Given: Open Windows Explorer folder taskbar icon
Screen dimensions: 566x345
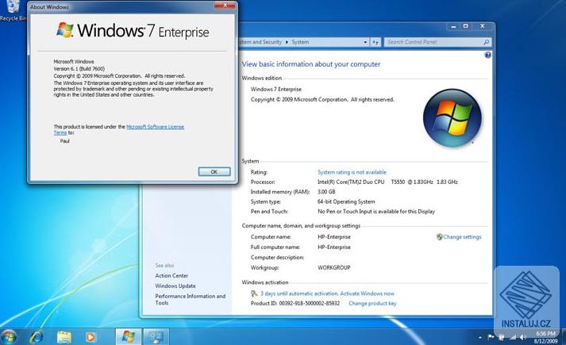Looking at the screenshot, I should pyautogui.click(x=64, y=337).
